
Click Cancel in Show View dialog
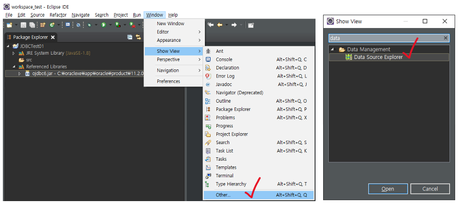point(430,189)
